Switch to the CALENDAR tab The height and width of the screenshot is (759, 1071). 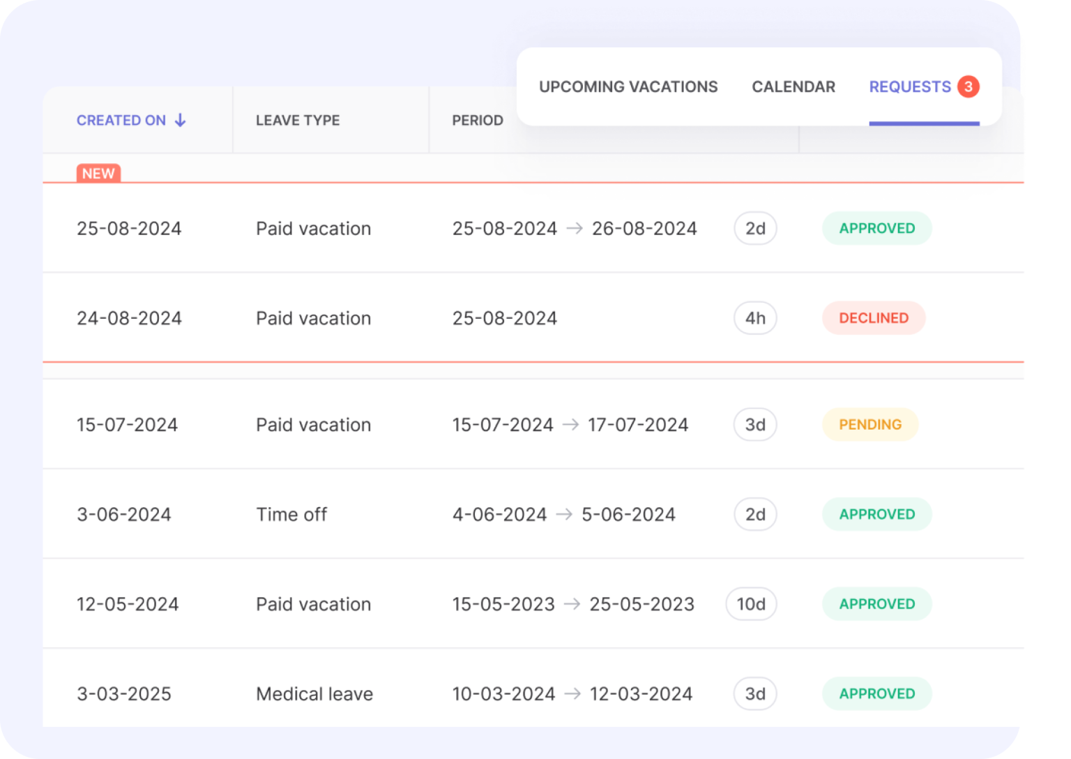pos(793,87)
